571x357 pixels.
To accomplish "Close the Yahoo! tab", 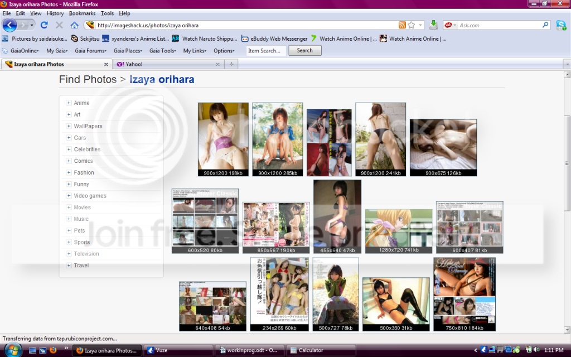I will pyautogui.click(x=217, y=64).
